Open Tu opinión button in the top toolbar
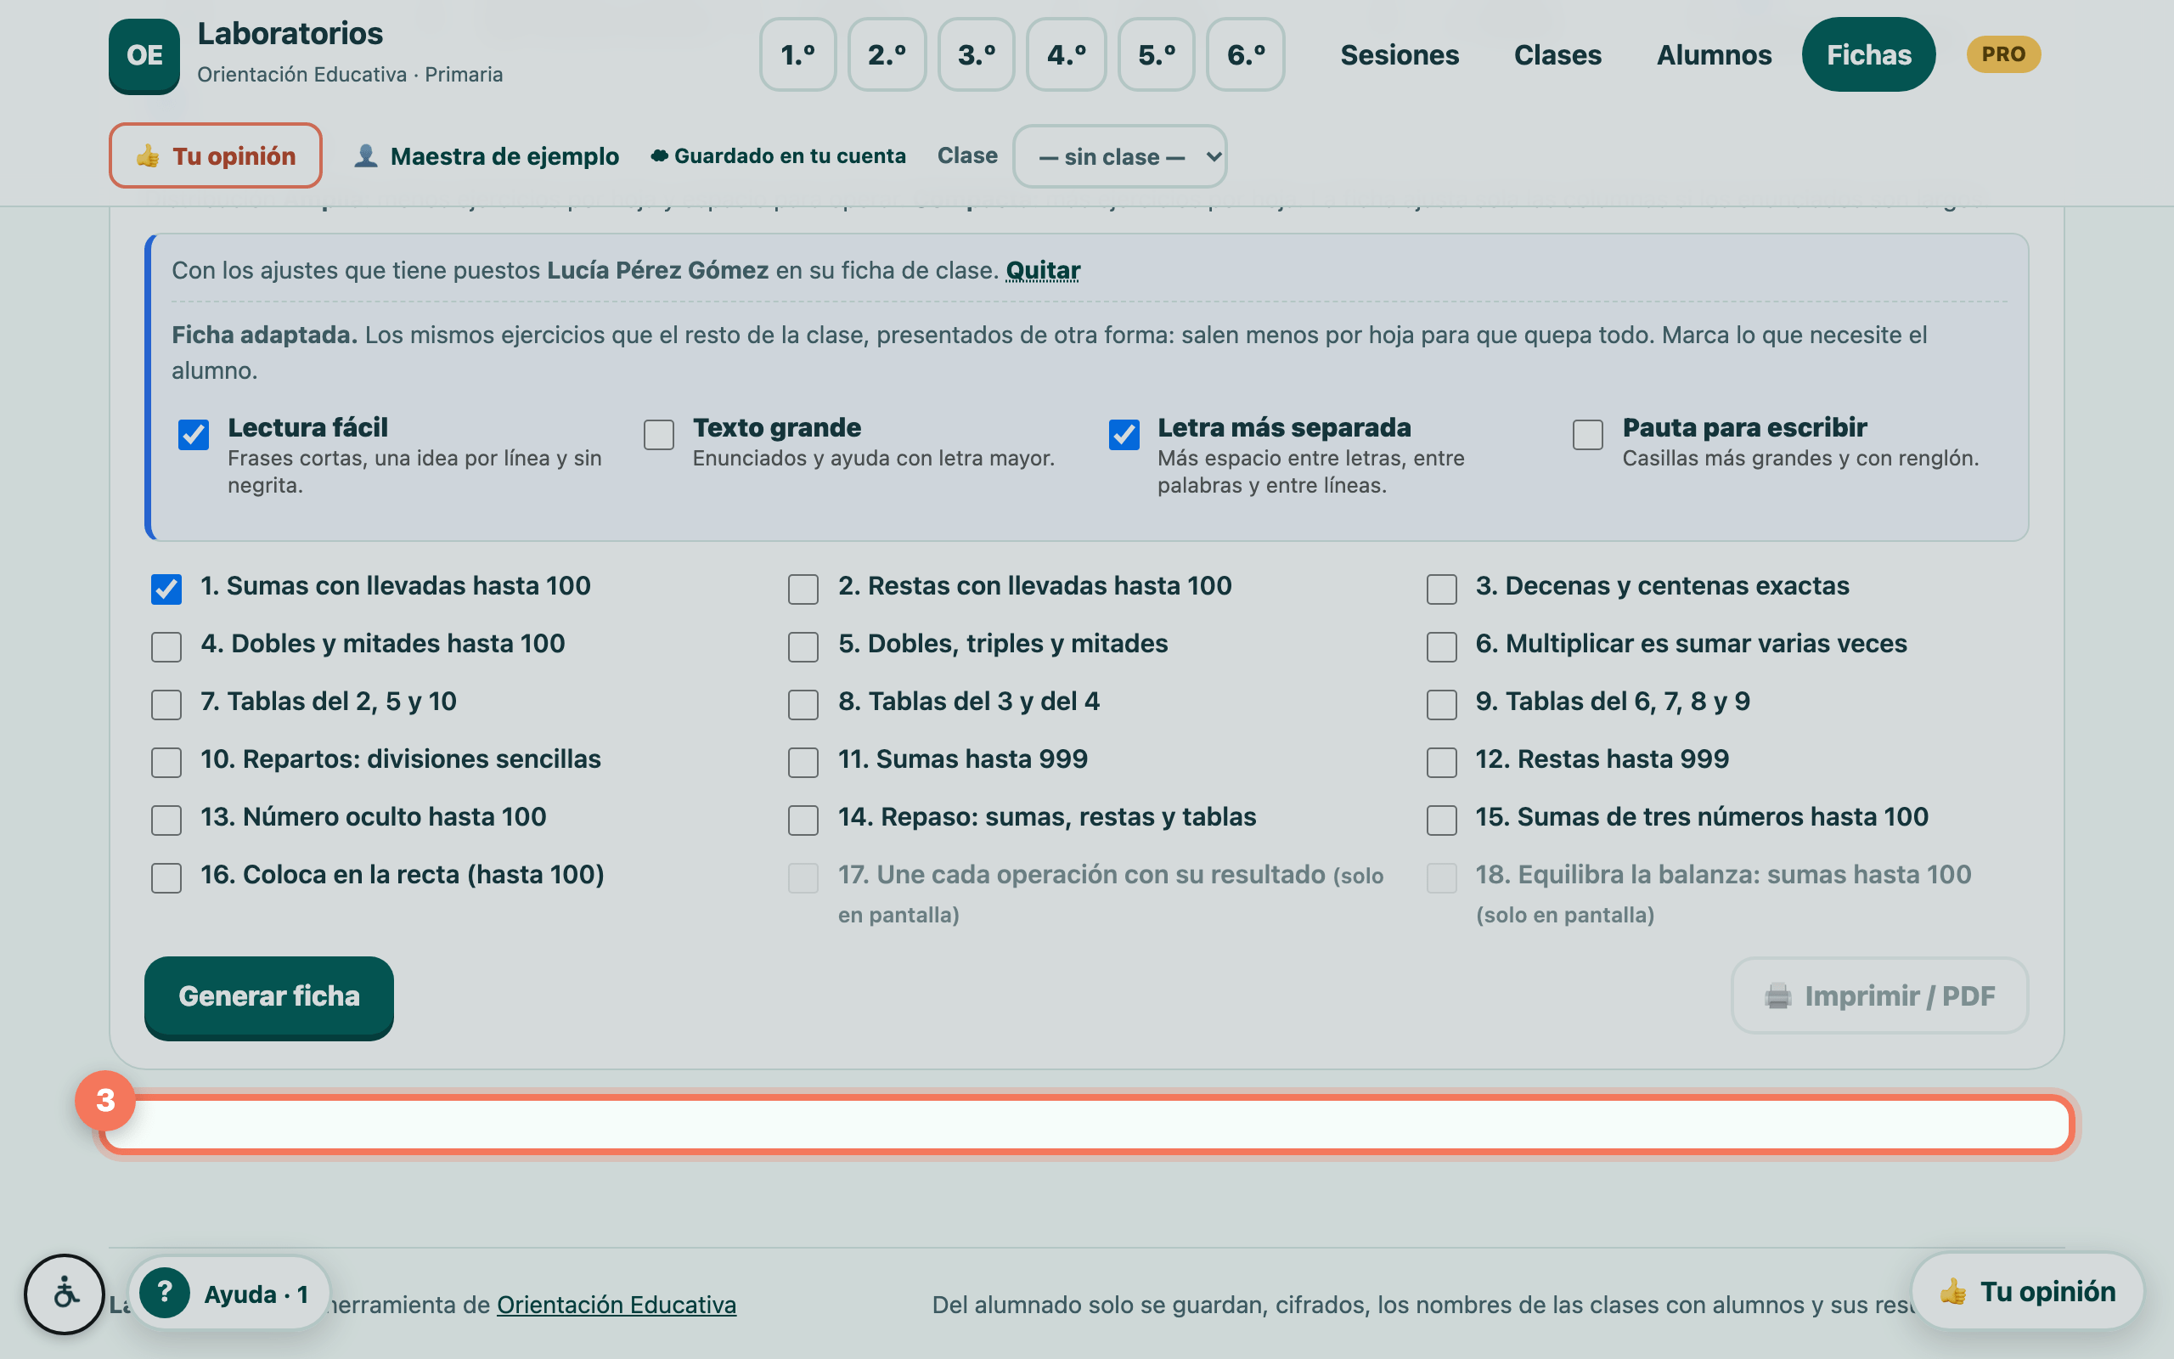 [216, 155]
